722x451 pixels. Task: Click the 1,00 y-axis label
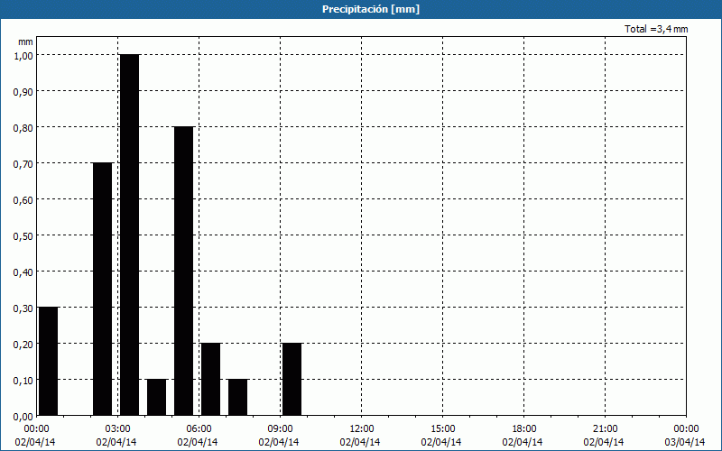tap(23, 55)
